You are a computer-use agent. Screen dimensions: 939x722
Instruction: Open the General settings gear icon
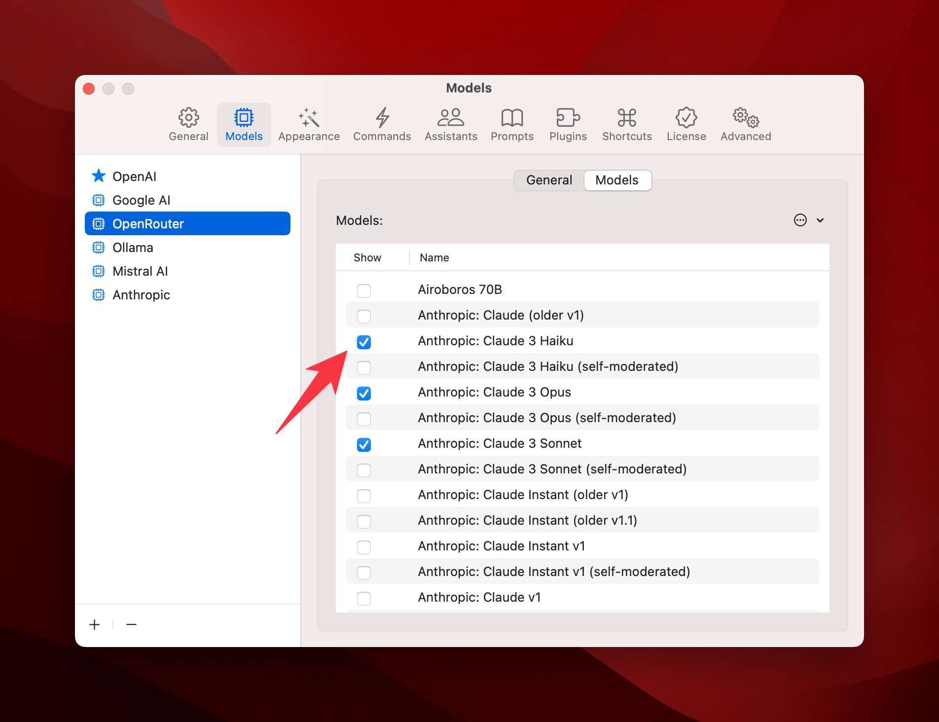188,117
